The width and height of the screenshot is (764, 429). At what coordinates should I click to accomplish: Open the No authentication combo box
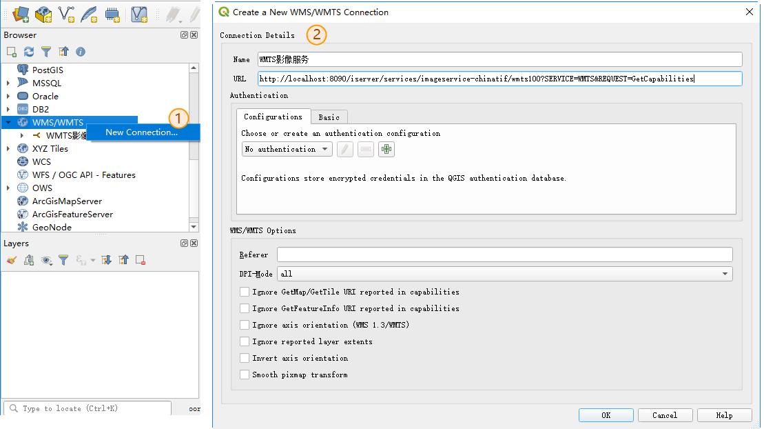click(287, 149)
